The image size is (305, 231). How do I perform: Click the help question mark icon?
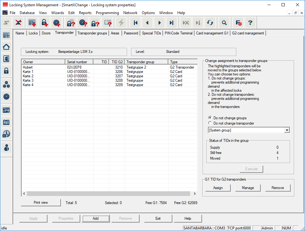click(x=250, y=23)
